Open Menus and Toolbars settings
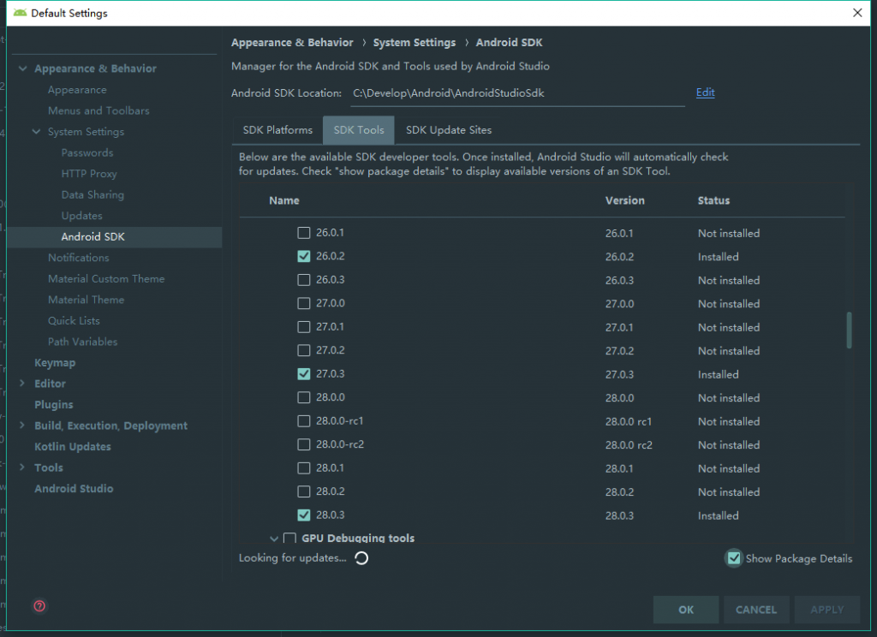Viewport: 877px width, 637px height. tap(98, 110)
